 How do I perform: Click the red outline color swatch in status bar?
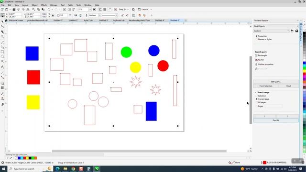[x=264, y=162]
